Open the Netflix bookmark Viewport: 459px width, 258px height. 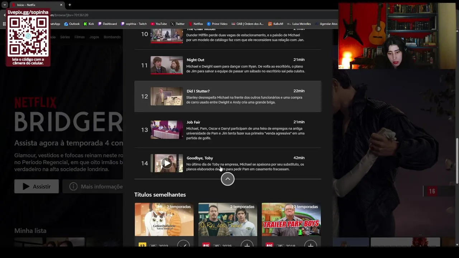click(195, 24)
